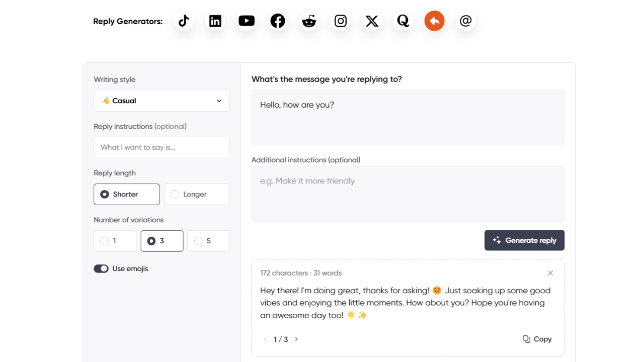The height and width of the screenshot is (362, 644).
Task: Click the '1 / 3' variation counter
Action: tap(281, 339)
